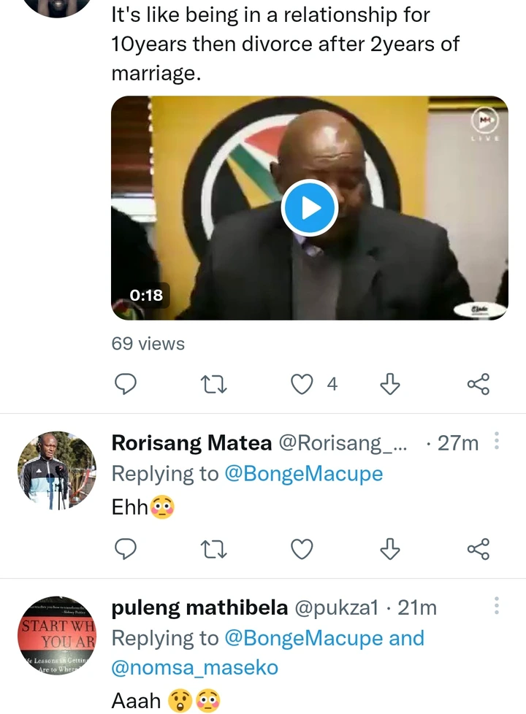The image size is (526, 714).
Task: Open puleng mathibela's profile picture
Action: [x=57, y=635]
